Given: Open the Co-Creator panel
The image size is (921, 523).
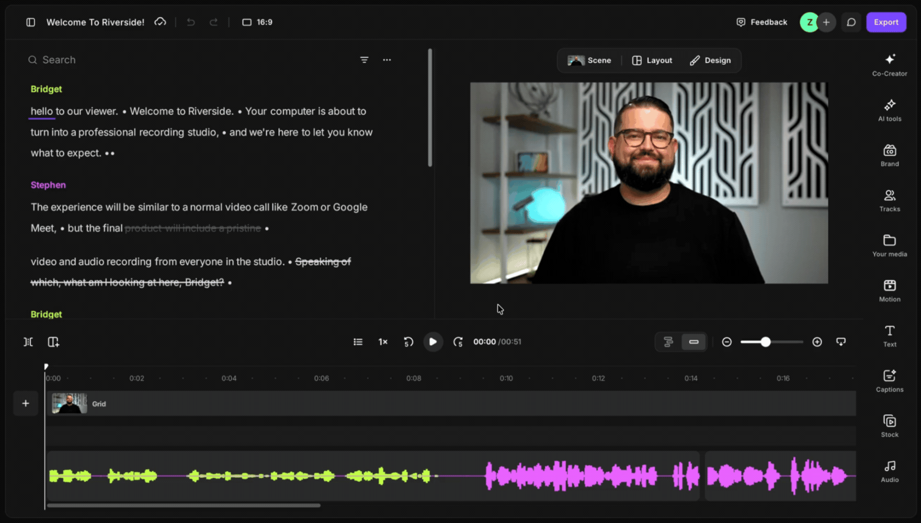Looking at the screenshot, I should point(890,65).
